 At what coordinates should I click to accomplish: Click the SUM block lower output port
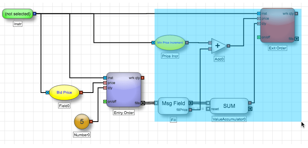click(250, 109)
